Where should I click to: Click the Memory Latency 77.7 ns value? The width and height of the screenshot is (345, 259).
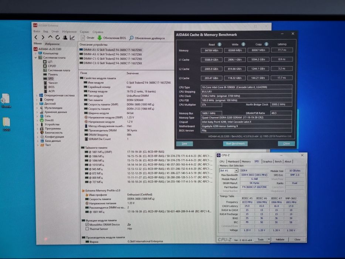[x=282, y=50]
